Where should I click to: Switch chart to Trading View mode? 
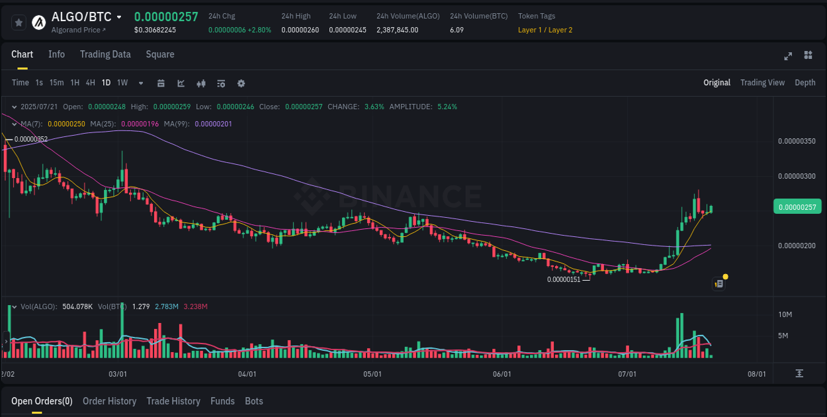coord(762,83)
